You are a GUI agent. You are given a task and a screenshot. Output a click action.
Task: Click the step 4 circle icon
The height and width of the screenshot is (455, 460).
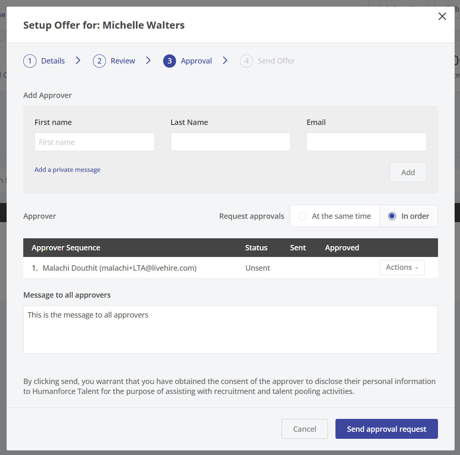246,61
